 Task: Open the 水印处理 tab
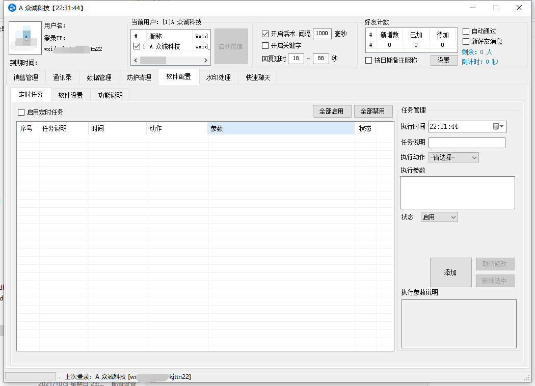pos(218,77)
